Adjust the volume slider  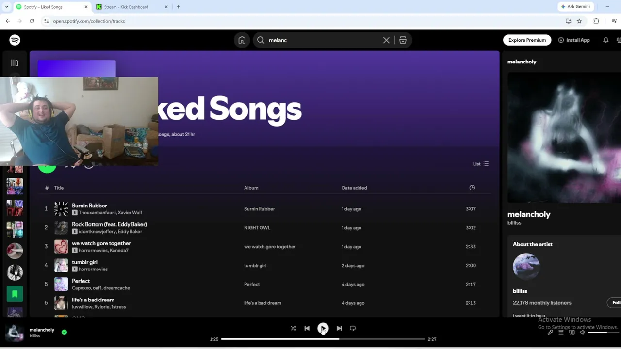coord(603,333)
